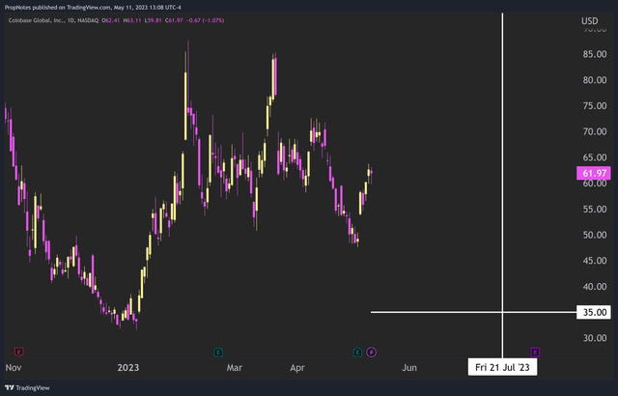This screenshot has width=618, height=396.
Task: Click the 50.00 price axis label
Action: 595,235
